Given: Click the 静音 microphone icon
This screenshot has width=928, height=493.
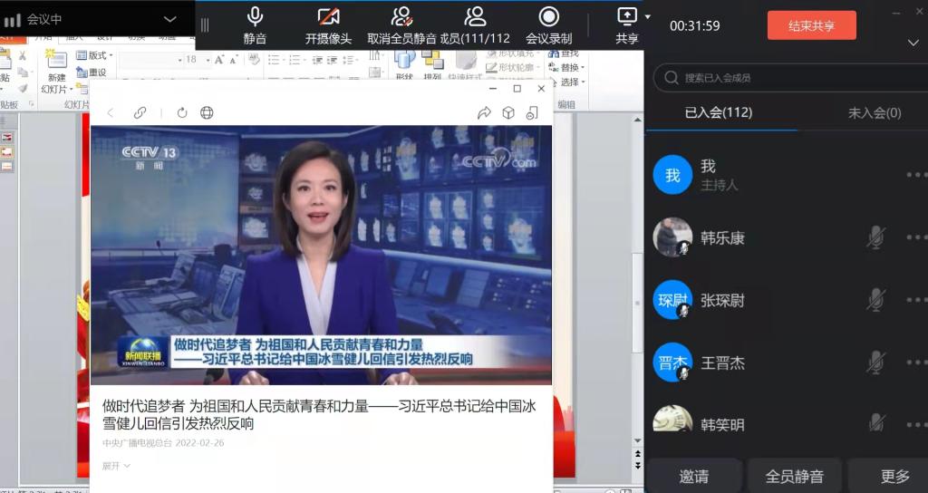Looking at the screenshot, I should click(x=255, y=17).
